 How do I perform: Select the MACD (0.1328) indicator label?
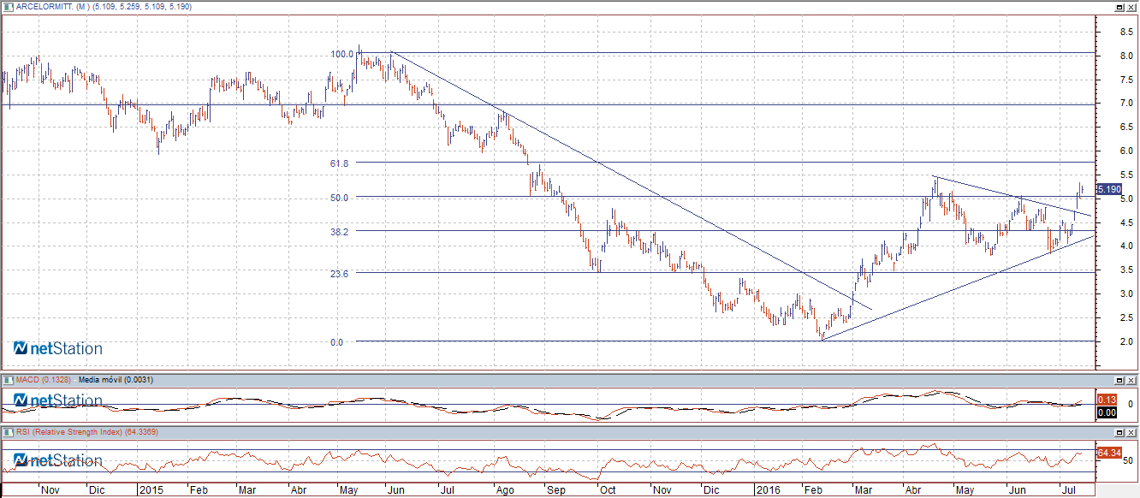44,379
